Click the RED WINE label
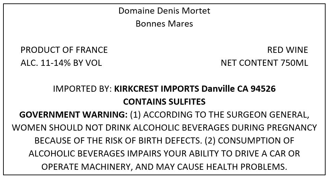 [288, 50]
